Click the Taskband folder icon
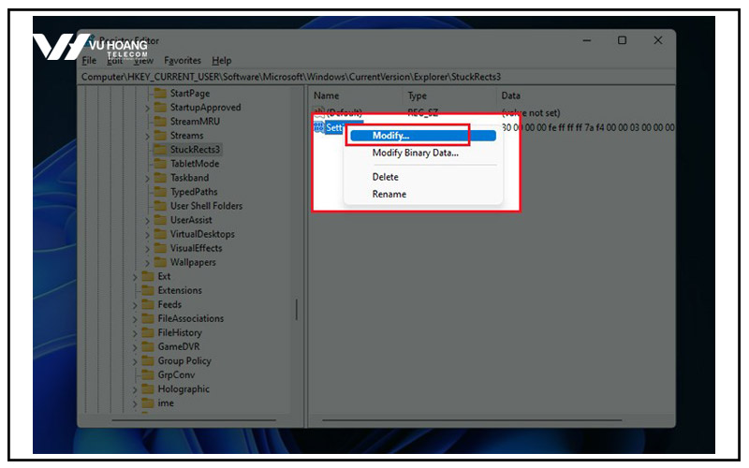749x468 pixels. point(160,178)
